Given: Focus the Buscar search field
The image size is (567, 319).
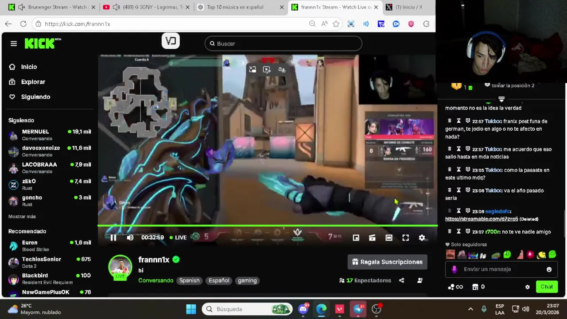Looking at the screenshot, I should pyautogui.click(x=283, y=43).
